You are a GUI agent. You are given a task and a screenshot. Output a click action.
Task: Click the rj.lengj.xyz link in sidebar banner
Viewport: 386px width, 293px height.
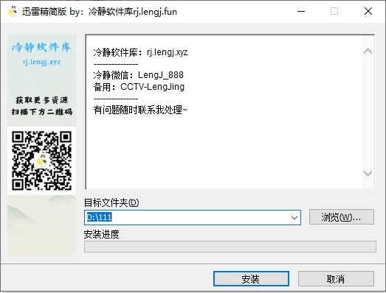[41, 62]
